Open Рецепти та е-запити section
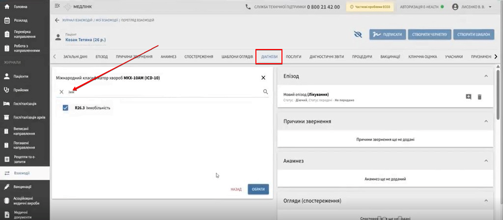503x220 pixels. 25,159
